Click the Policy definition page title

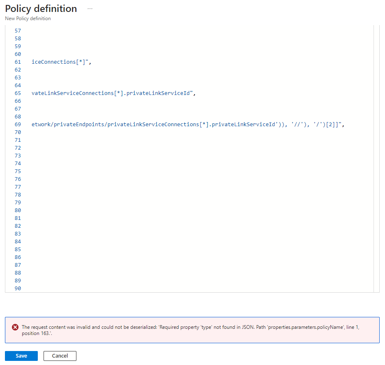click(41, 9)
